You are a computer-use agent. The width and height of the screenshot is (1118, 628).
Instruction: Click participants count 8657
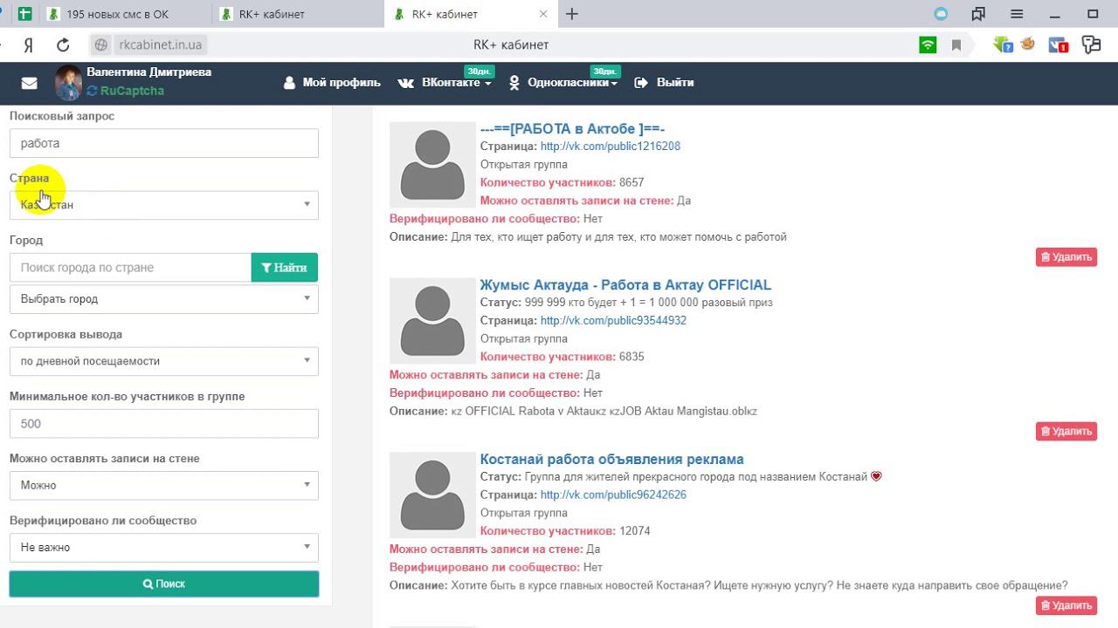coord(631,183)
